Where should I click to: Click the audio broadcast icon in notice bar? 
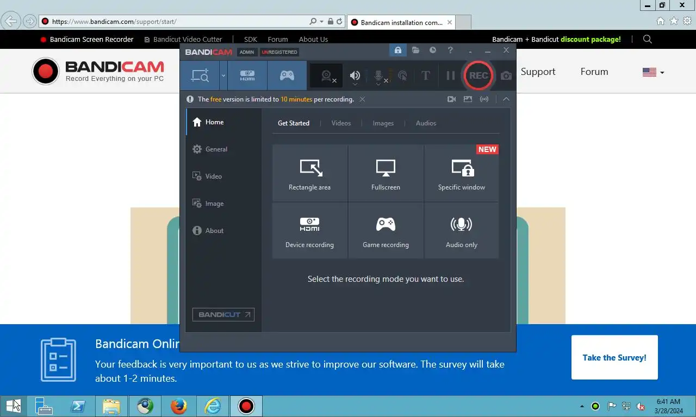coord(484,99)
